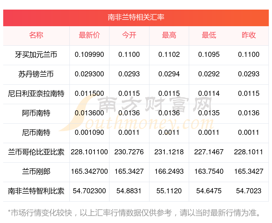Click the high value 166.2493

click(169, 172)
